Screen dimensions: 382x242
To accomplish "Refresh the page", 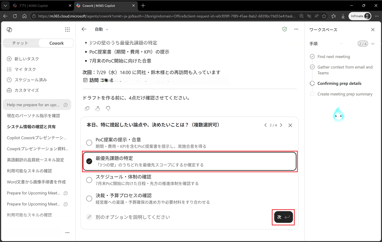I will (15, 16).
